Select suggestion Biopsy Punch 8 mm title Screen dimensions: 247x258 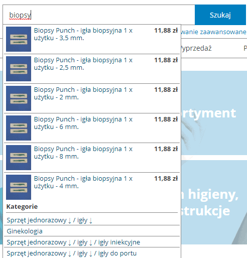pos(83,153)
